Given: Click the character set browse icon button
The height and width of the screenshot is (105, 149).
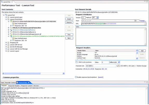Looking at the screenshot, I should (118, 66).
